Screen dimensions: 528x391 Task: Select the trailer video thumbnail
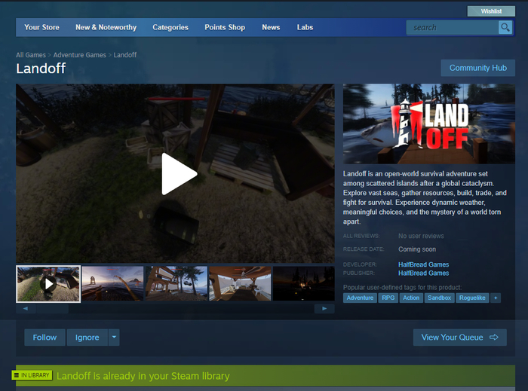[48, 284]
